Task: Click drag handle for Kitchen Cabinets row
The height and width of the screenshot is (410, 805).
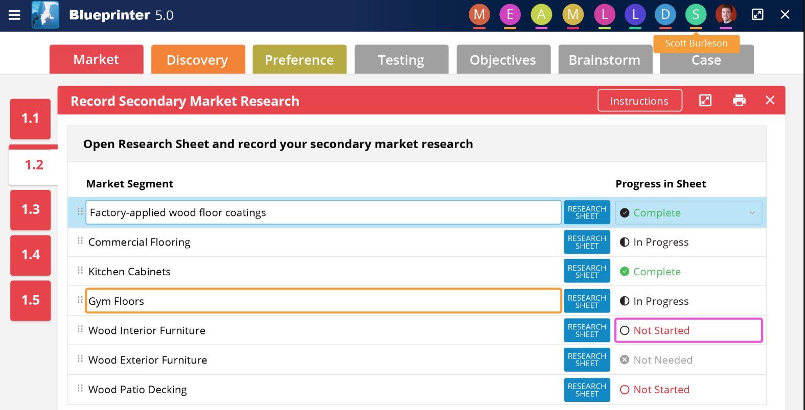Action: (x=80, y=270)
